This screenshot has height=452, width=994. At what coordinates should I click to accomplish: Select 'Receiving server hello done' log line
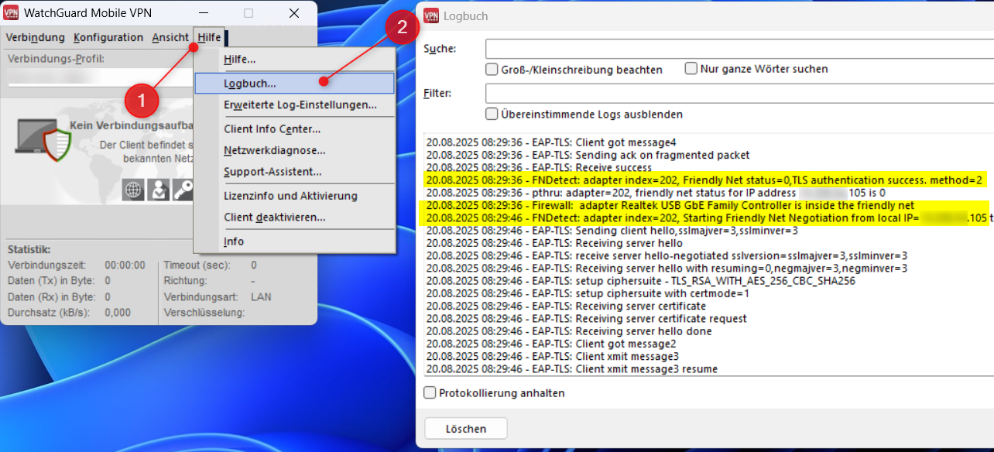(x=569, y=331)
